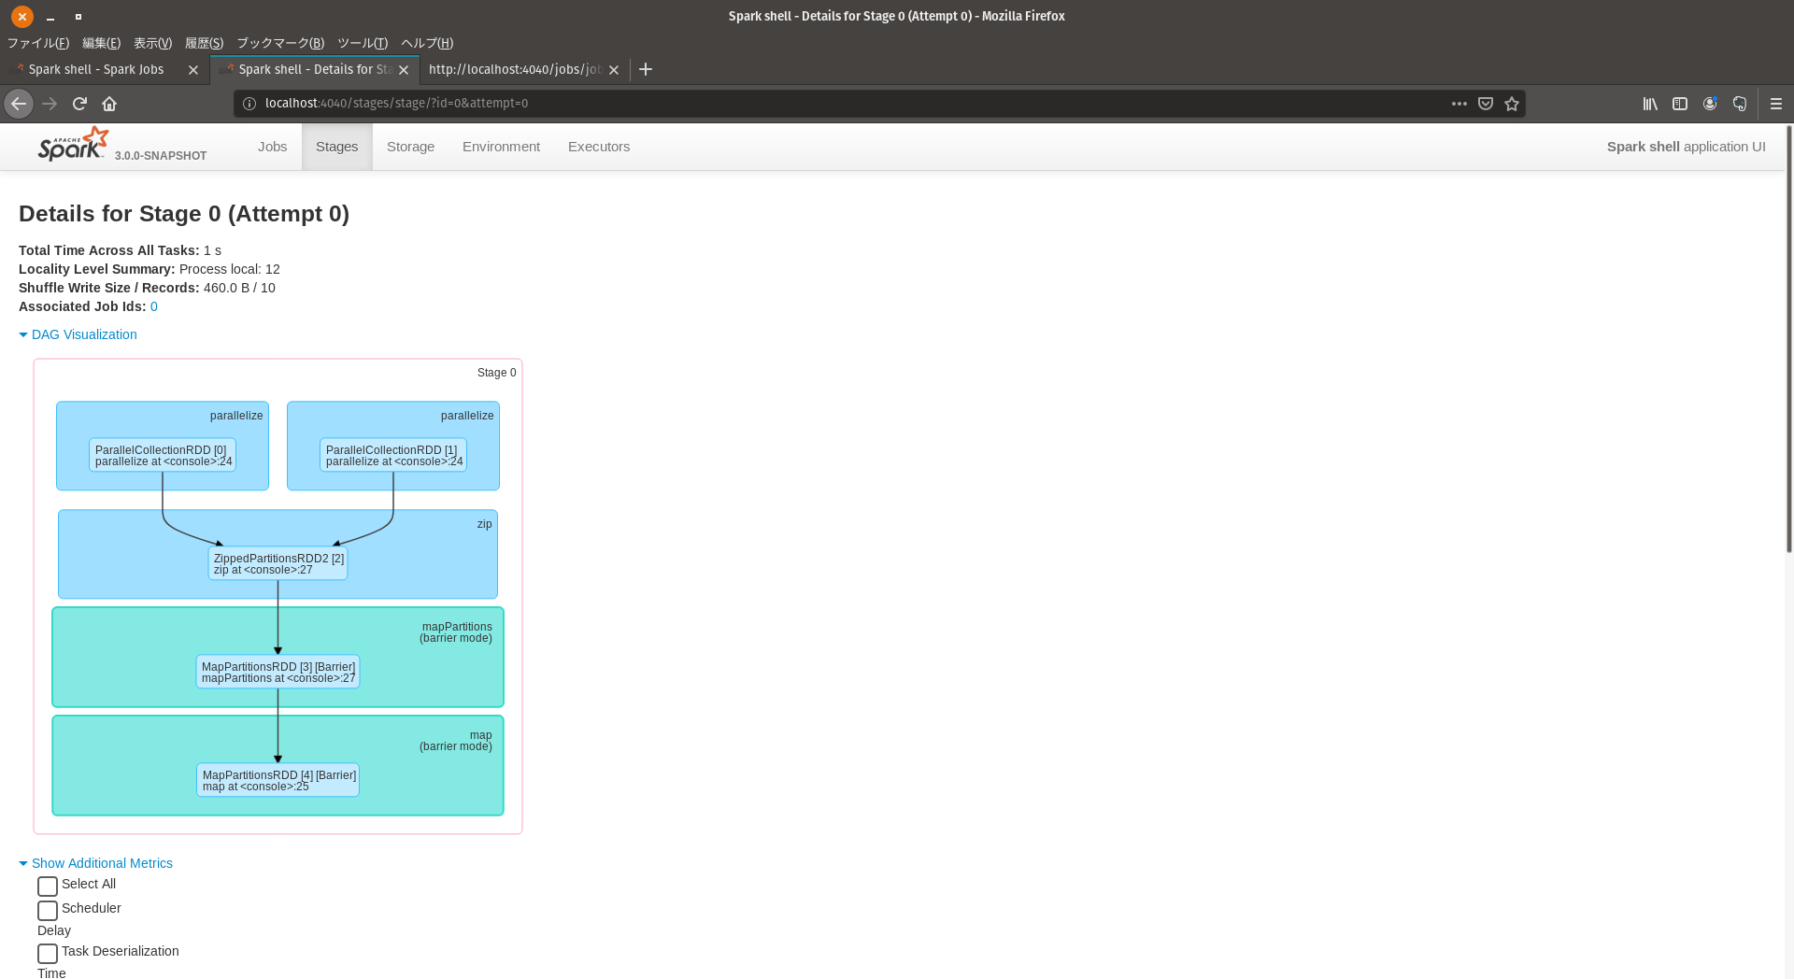Screen dimensions: 1794x979
Task: Open a new browser tab
Action: (646, 69)
